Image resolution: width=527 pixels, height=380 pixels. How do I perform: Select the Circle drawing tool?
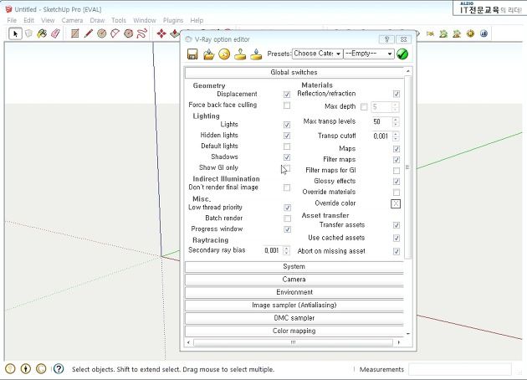tap(101, 33)
